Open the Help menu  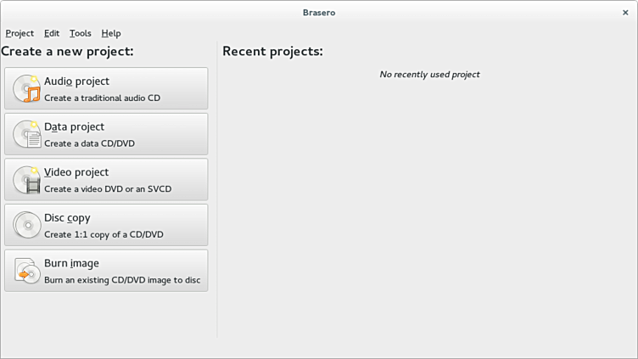click(x=111, y=33)
